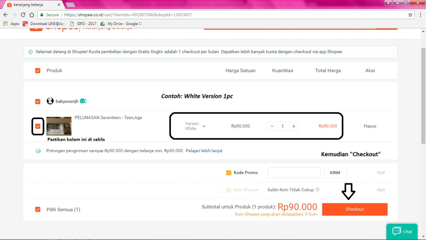Open the babyooonjh shop name
The height and width of the screenshot is (240, 426).
coord(67,101)
